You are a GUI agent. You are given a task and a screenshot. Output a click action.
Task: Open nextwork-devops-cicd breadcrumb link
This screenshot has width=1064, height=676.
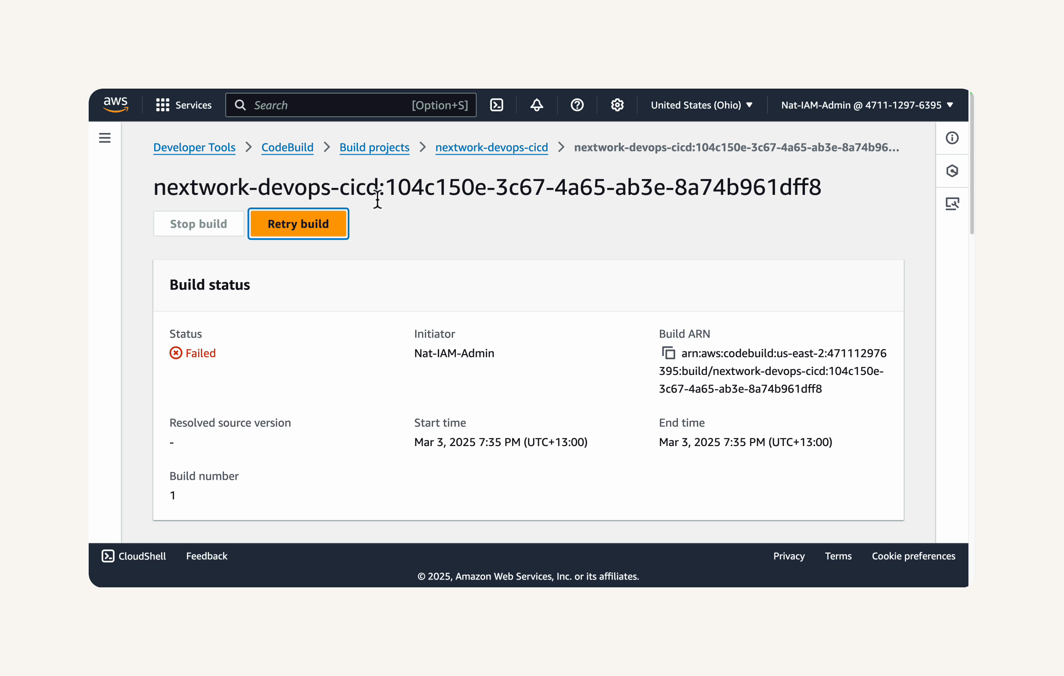click(492, 147)
